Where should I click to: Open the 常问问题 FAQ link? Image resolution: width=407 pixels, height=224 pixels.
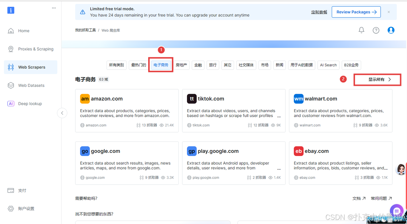381,198
